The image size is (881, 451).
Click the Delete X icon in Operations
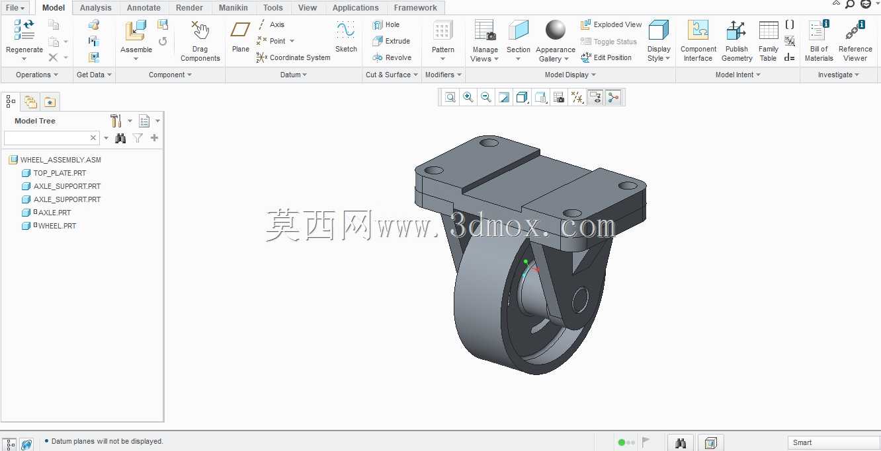54,57
